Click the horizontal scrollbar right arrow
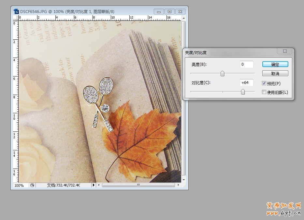Image resolution: width=304 pixels, height=220 pixels. 178,185
